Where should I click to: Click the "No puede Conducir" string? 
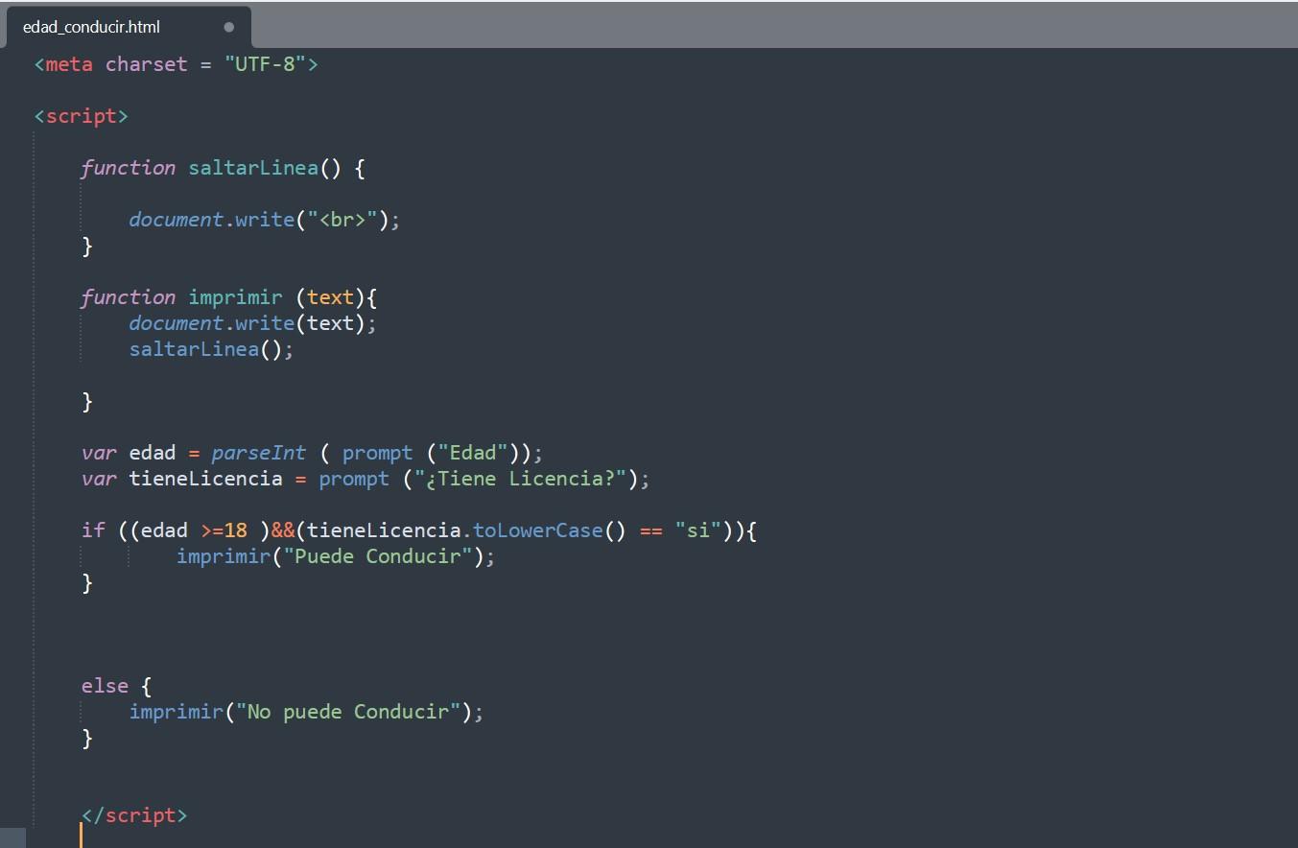pos(348,712)
